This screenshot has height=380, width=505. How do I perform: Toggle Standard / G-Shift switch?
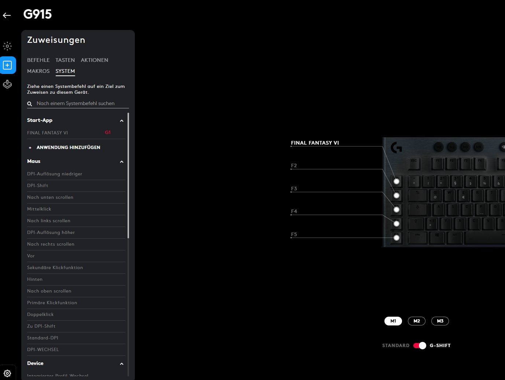coord(420,346)
